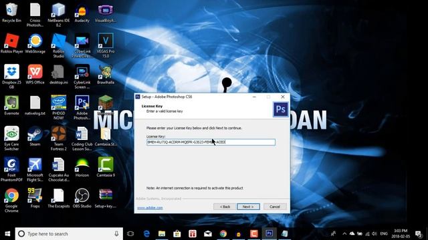Show hidden system tray icons
The width and height of the screenshot is (428, 240).
344,234
